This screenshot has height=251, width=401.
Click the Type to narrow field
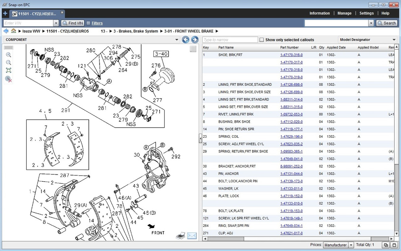230,40
